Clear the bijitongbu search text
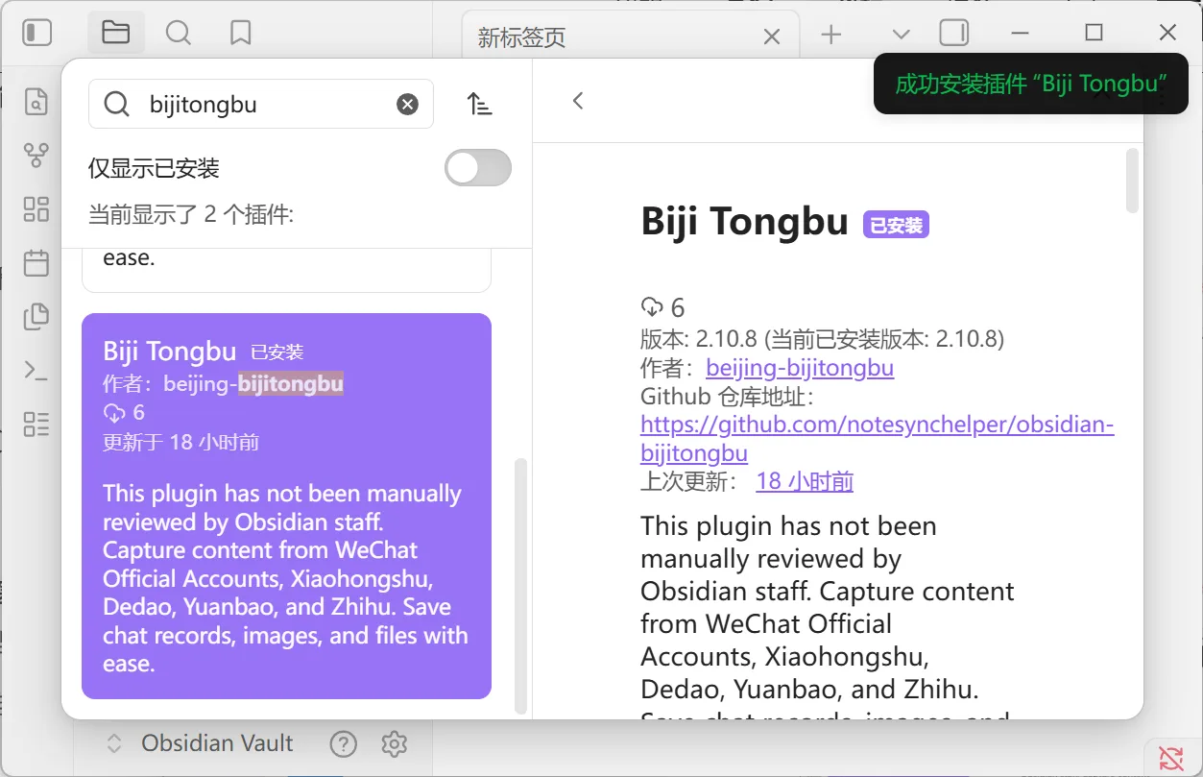The height and width of the screenshot is (777, 1203). pyautogui.click(x=408, y=104)
